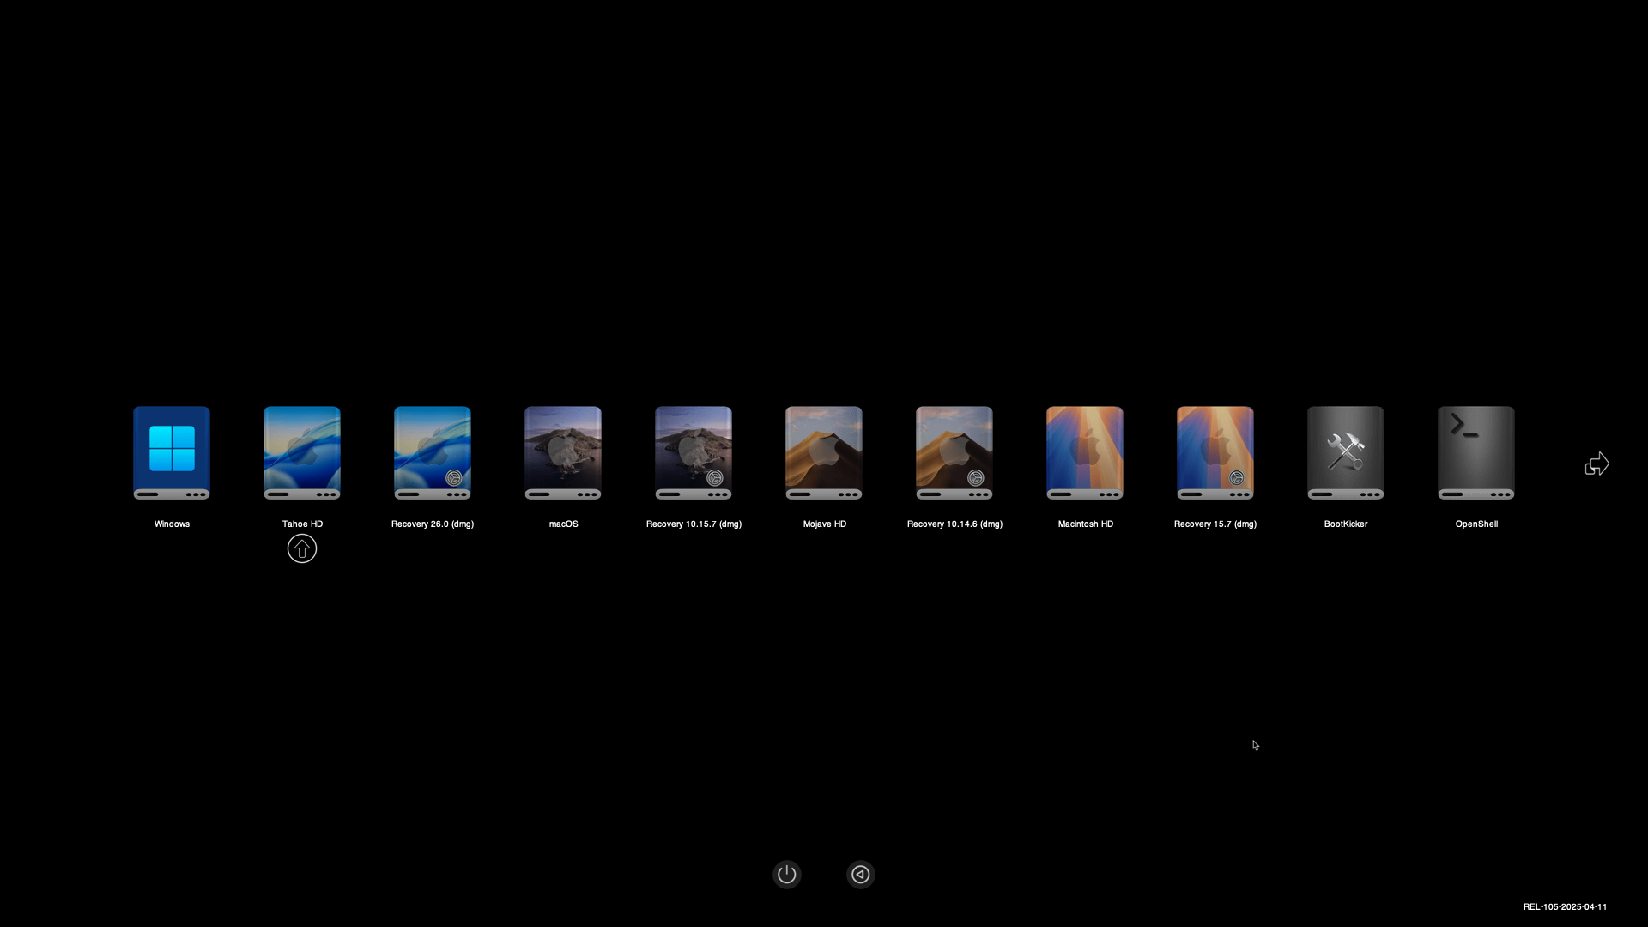Show more entries with the right arrow

pos(1597,464)
